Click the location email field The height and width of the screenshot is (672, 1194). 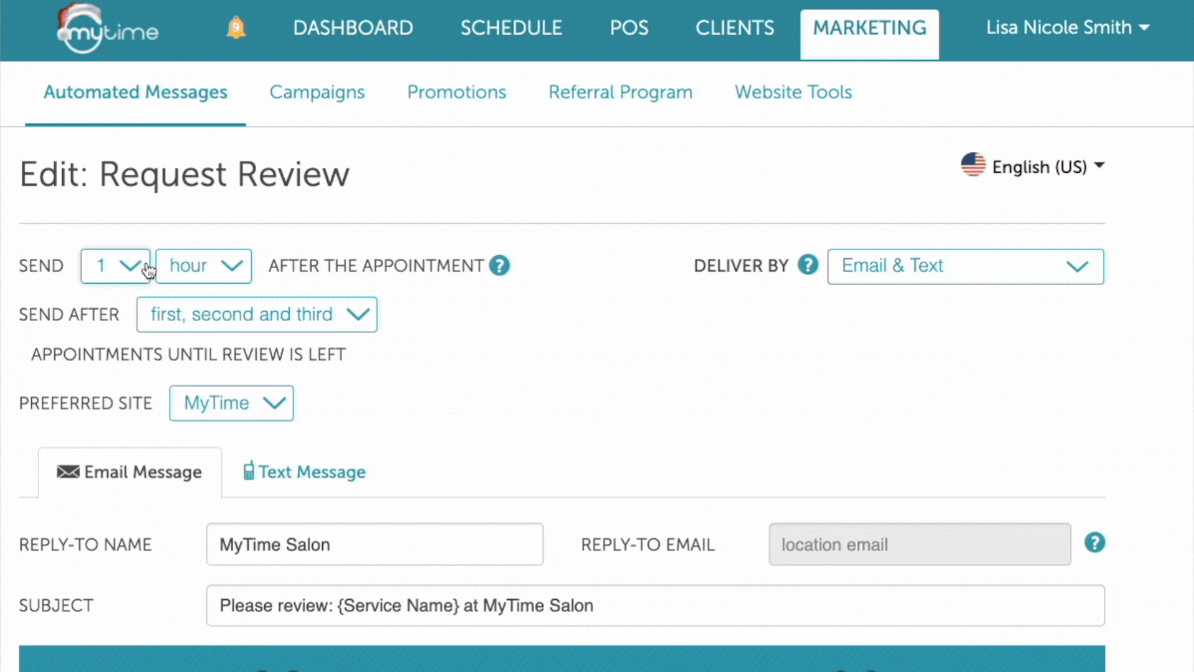[x=920, y=544]
